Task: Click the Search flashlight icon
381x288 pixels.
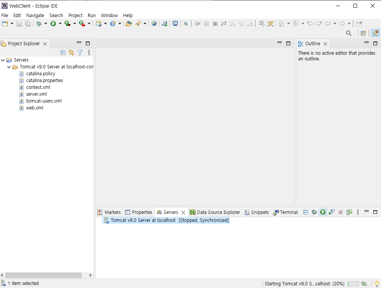Action: click(138, 24)
